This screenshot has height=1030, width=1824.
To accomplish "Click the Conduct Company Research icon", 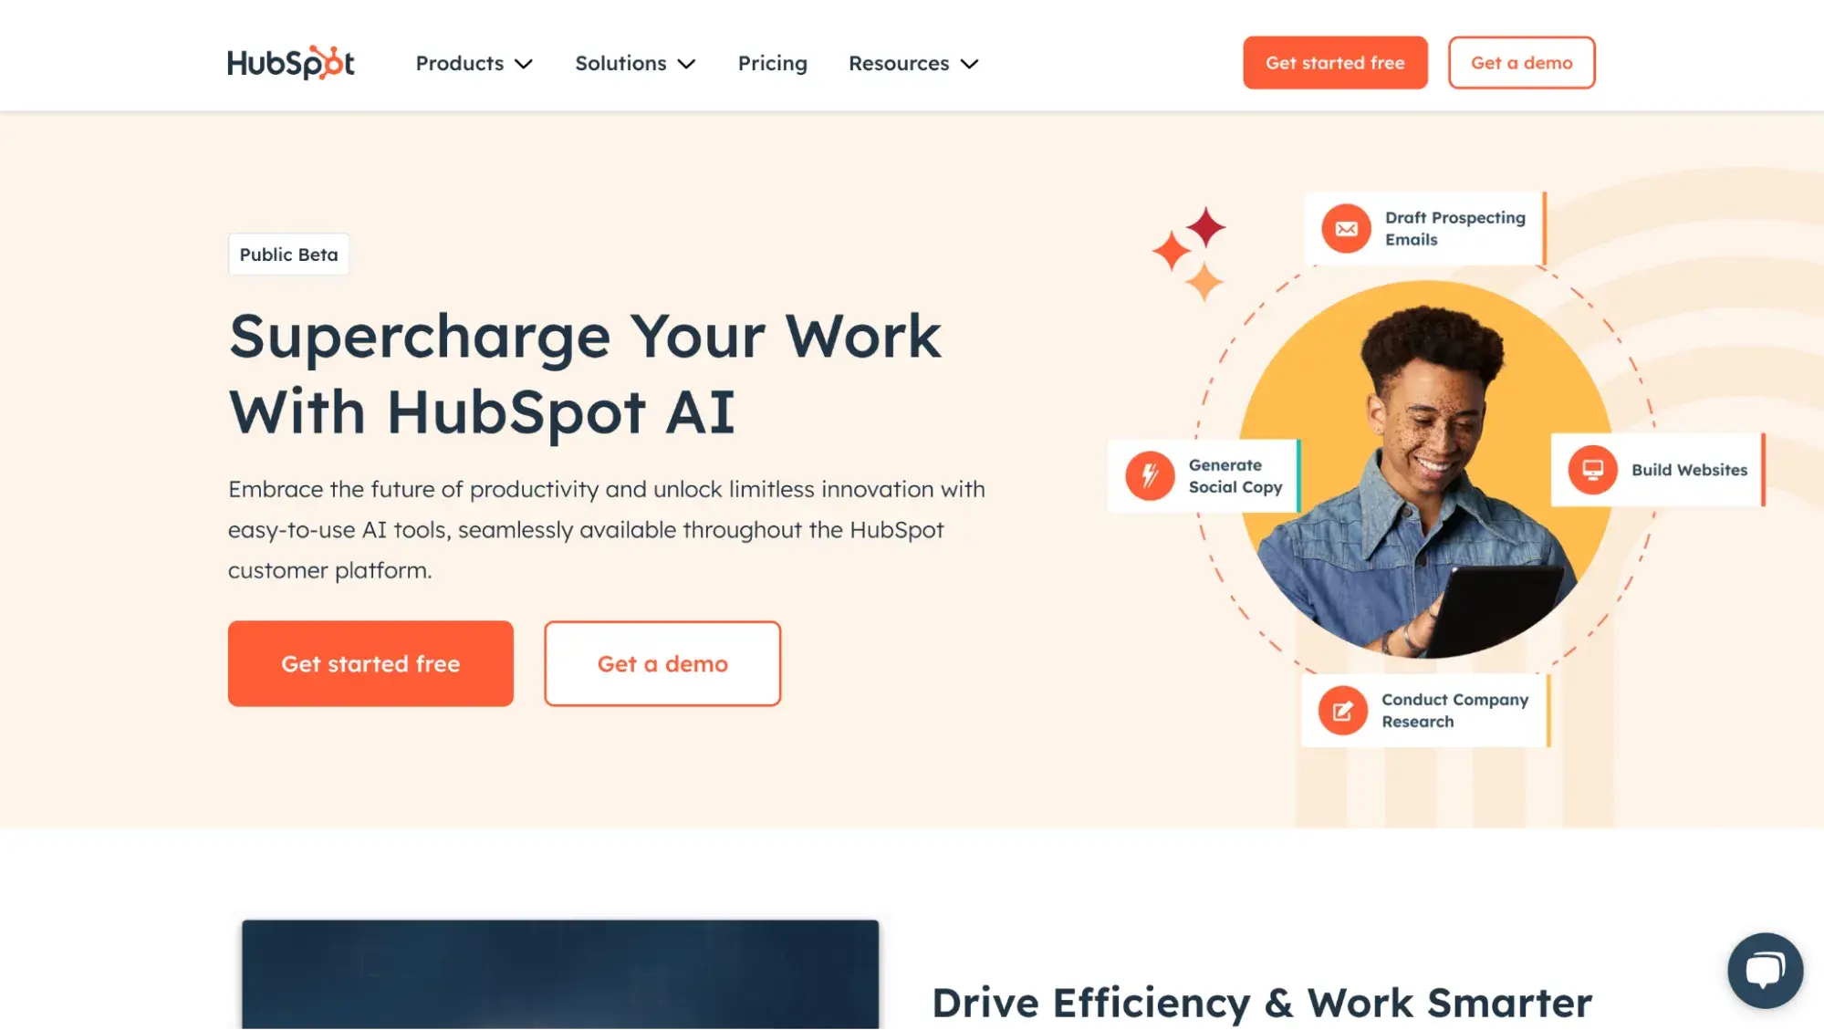I will pos(1340,709).
